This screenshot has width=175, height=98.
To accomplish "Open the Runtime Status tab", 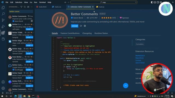I will [x=101, y=33].
